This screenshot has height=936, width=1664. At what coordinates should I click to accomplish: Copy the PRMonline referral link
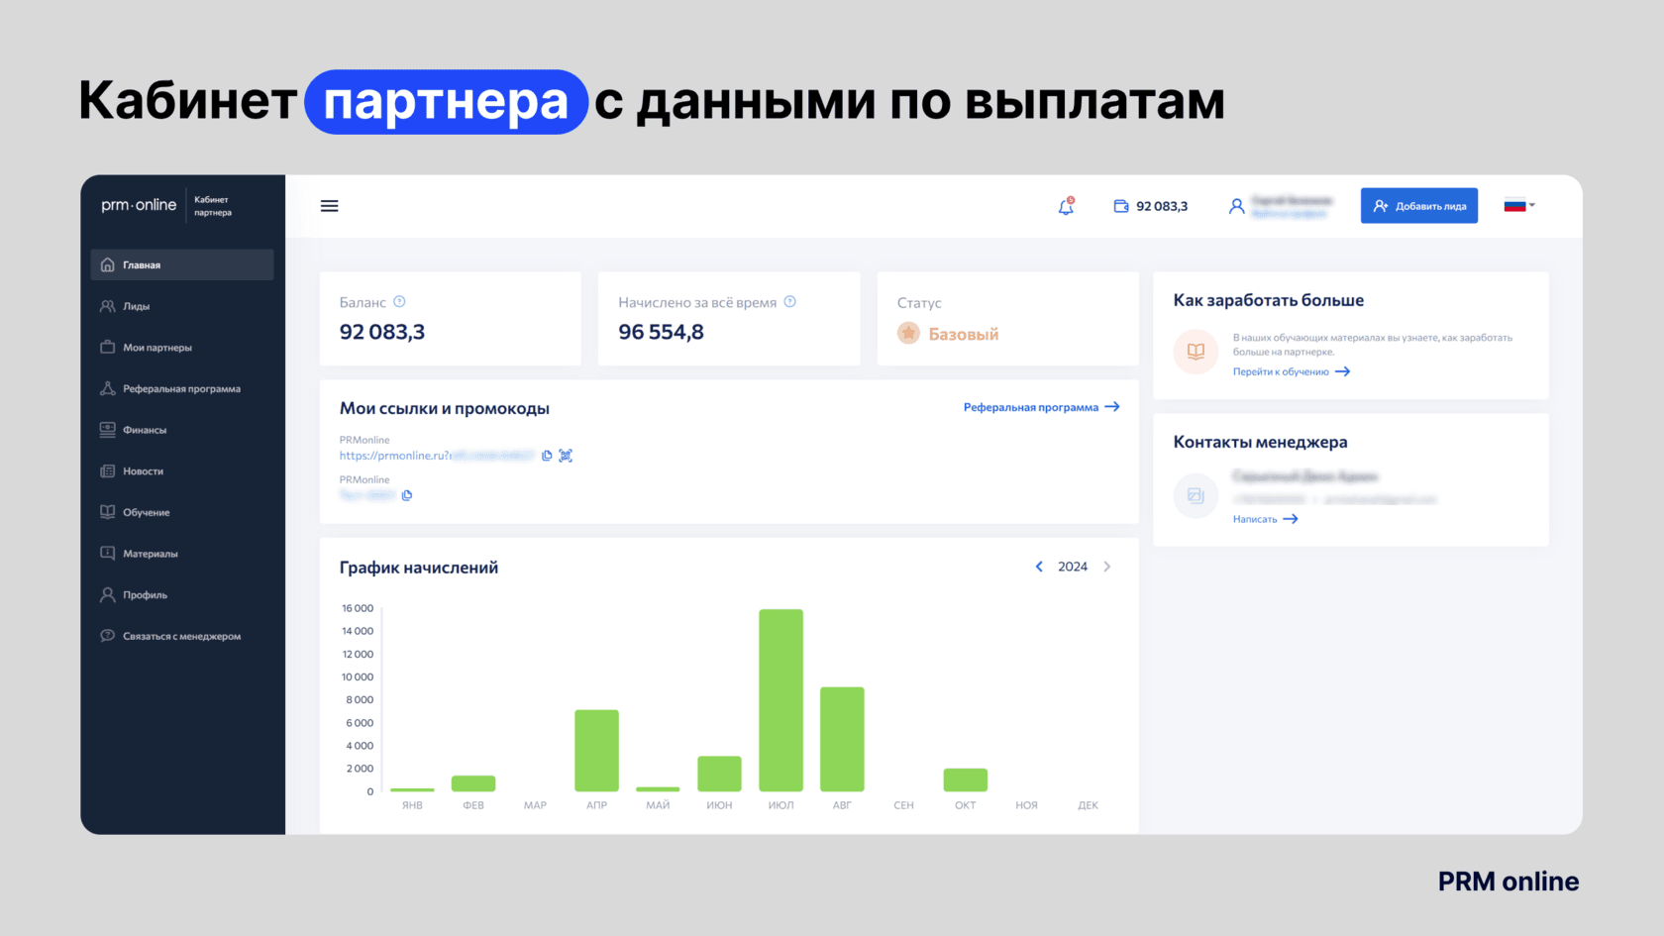[547, 456]
